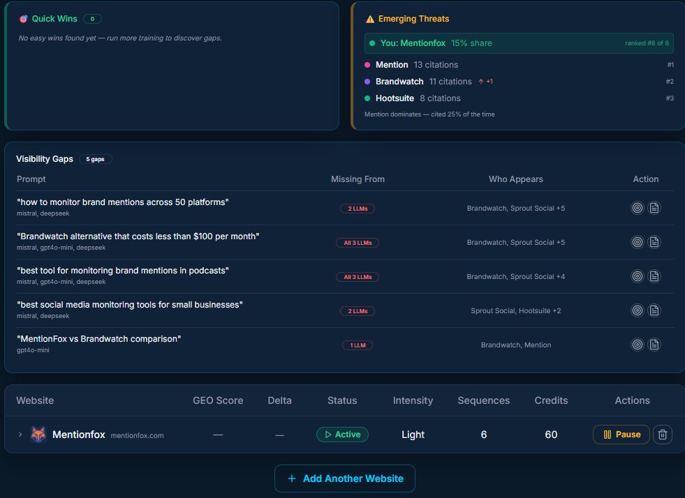Image resolution: width=685 pixels, height=498 pixels.
Task: Click the Intensity column header
Action: point(413,400)
